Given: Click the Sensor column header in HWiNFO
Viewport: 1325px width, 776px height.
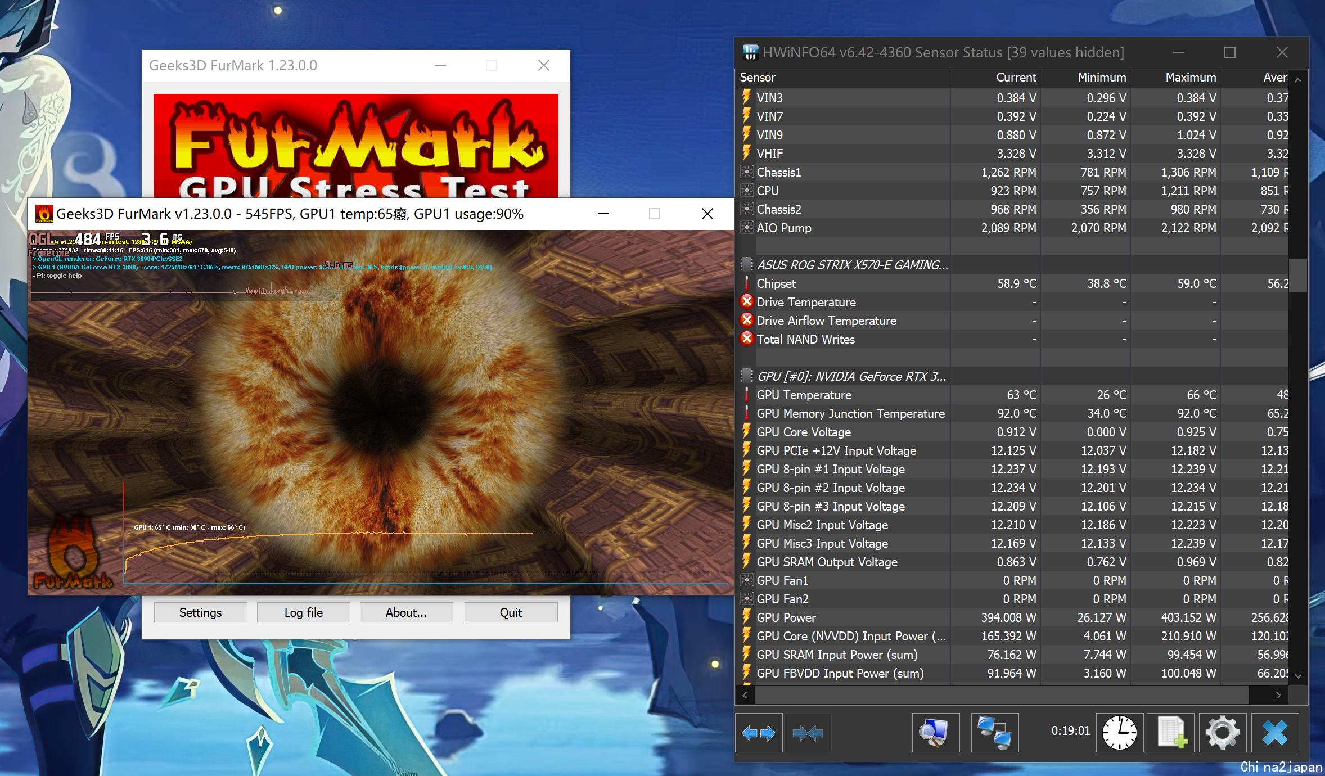Looking at the screenshot, I should (x=842, y=78).
